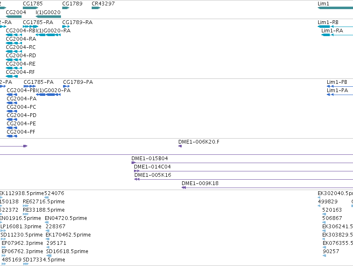Screen dimensions: 353x266
Task: Select the 499829 EST label
Action: 328,202
